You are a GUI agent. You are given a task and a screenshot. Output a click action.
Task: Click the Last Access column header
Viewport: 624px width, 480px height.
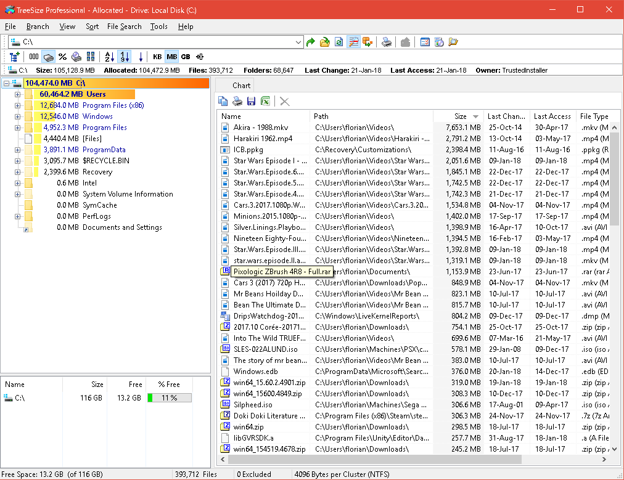click(552, 116)
